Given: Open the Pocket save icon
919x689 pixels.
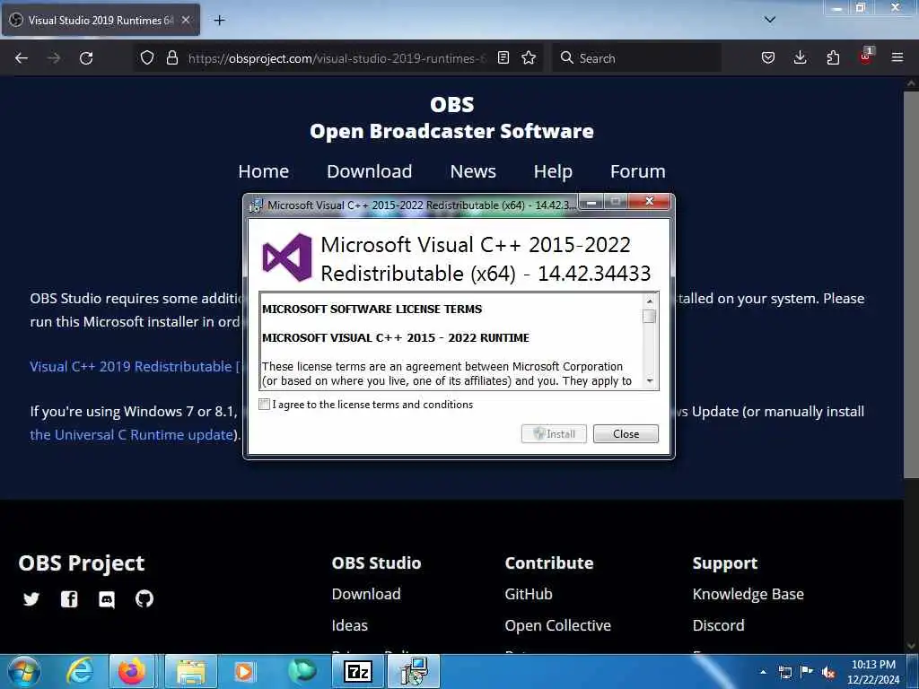Looking at the screenshot, I should [x=768, y=58].
